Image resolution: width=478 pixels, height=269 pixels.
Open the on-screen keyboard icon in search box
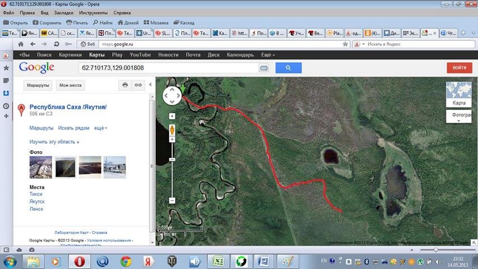(263, 68)
